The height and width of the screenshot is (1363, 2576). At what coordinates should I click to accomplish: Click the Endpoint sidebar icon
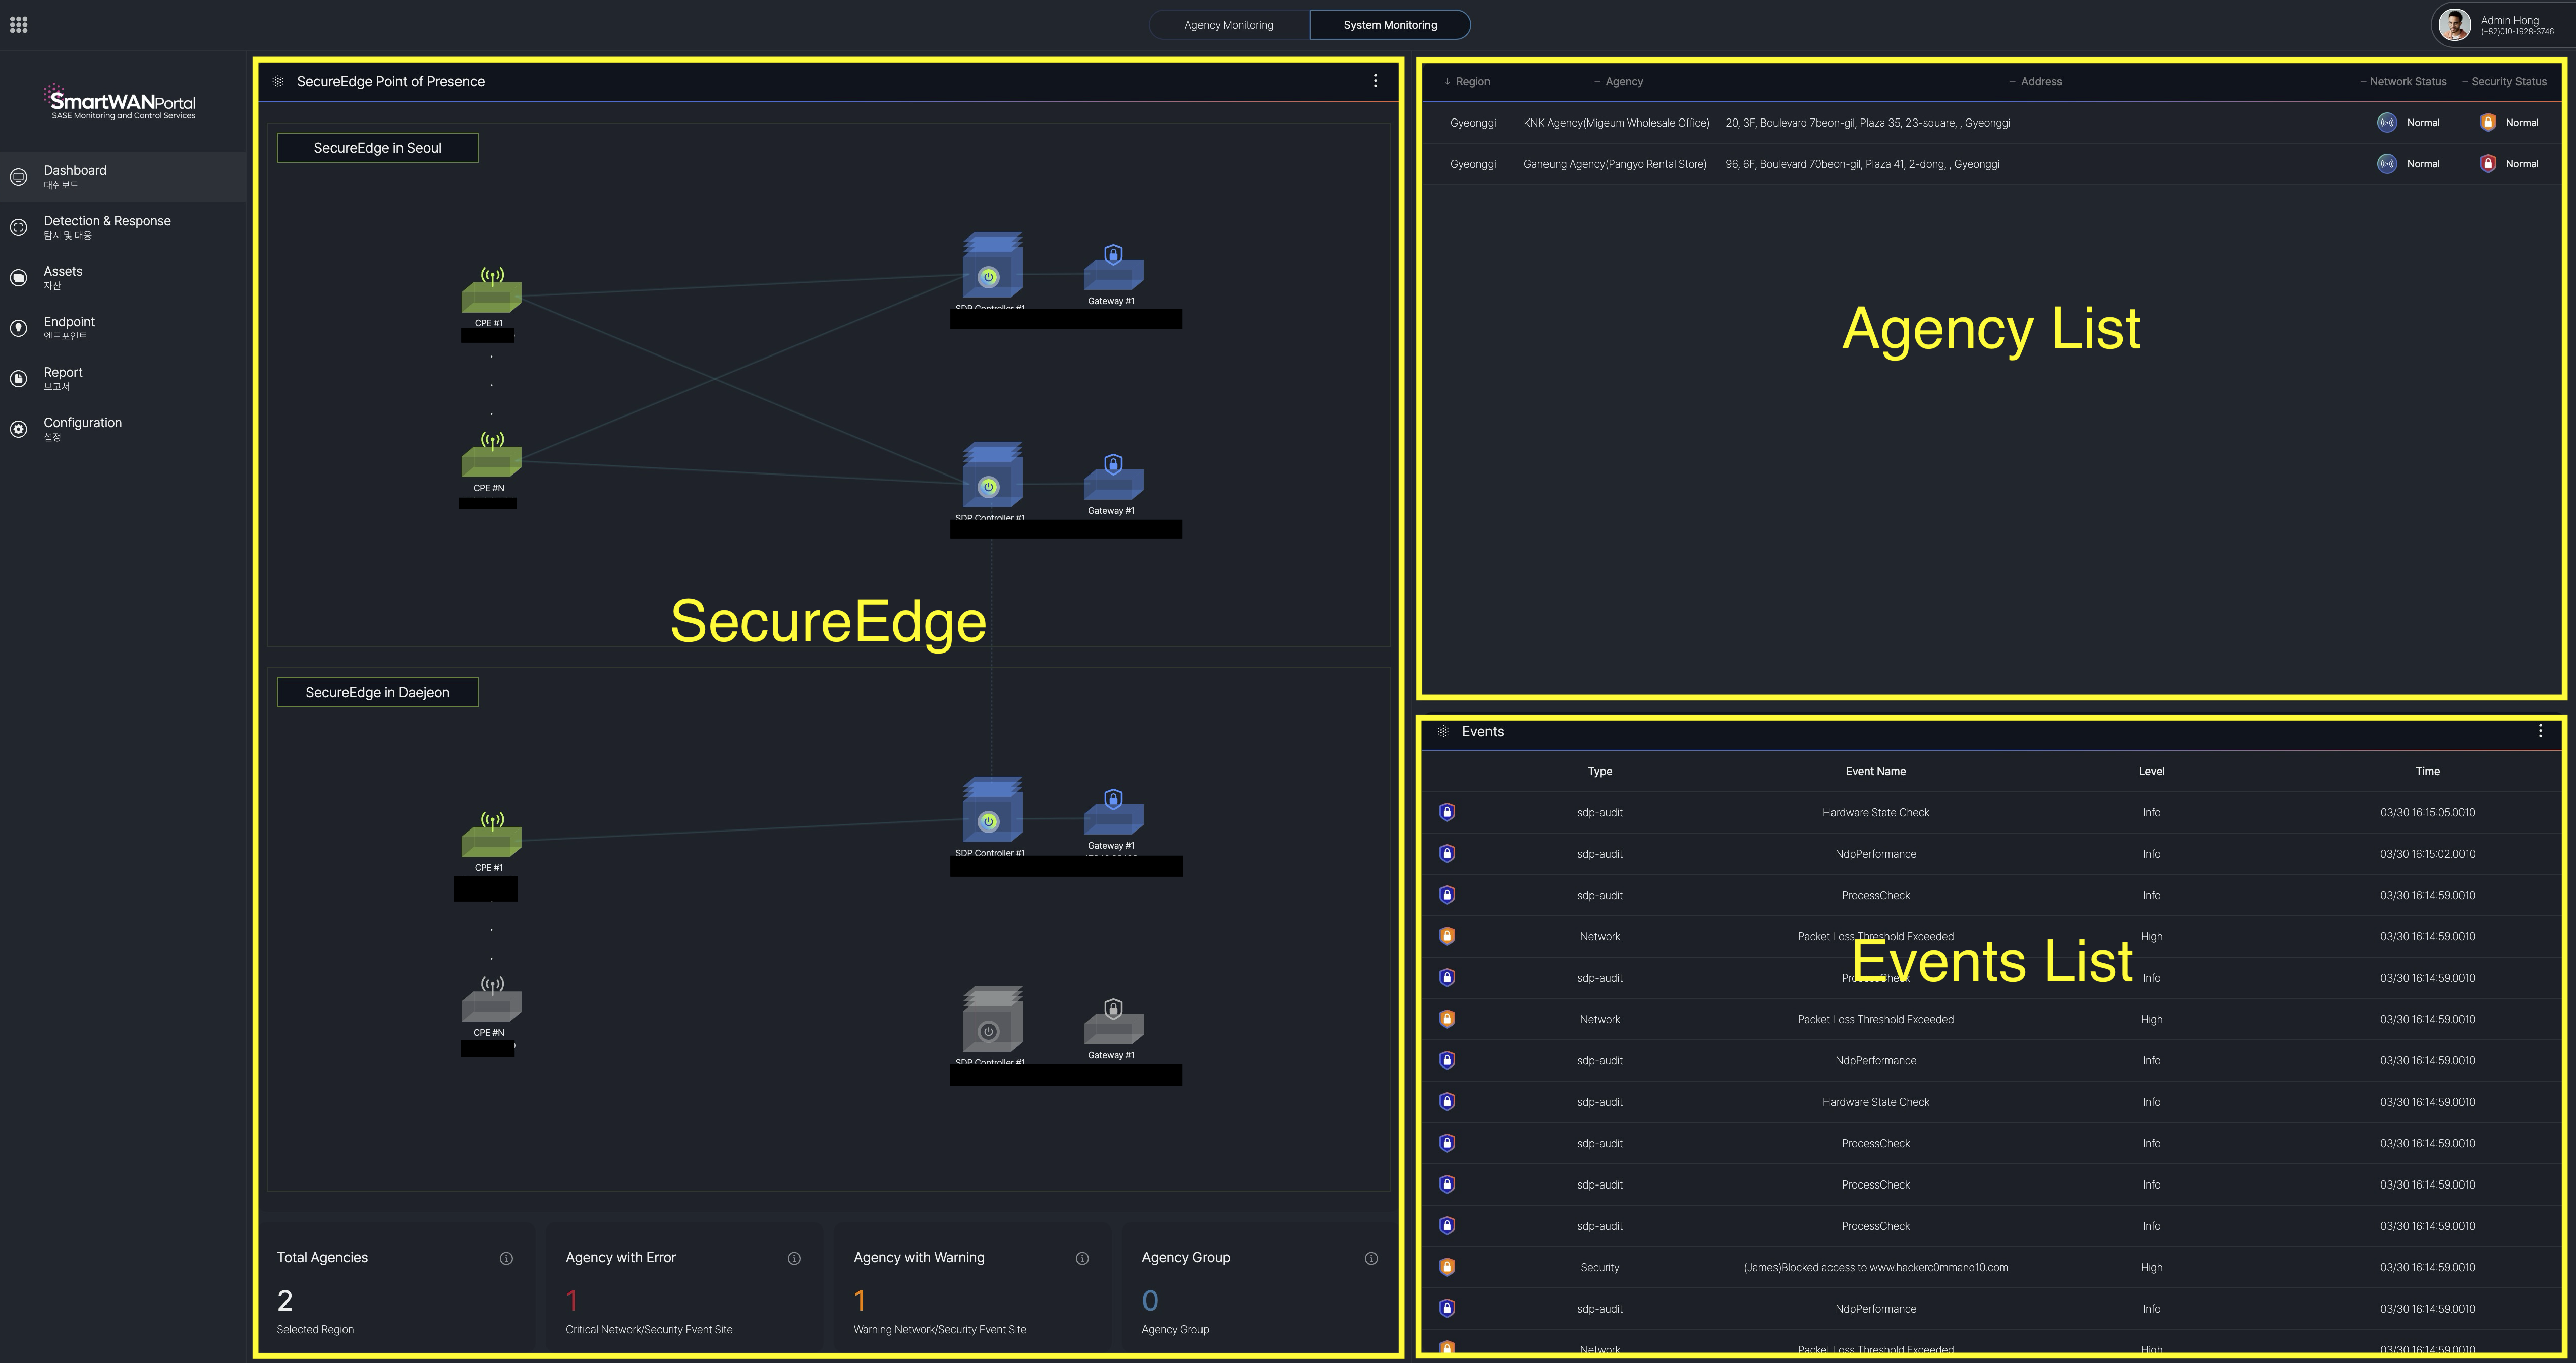18,328
